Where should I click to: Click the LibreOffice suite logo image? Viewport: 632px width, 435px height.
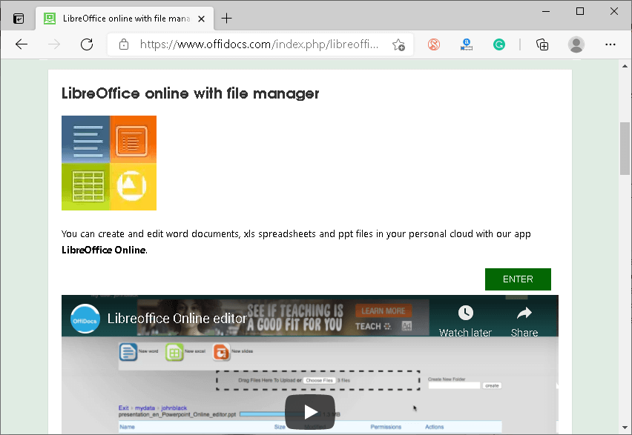click(x=109, y=163)
